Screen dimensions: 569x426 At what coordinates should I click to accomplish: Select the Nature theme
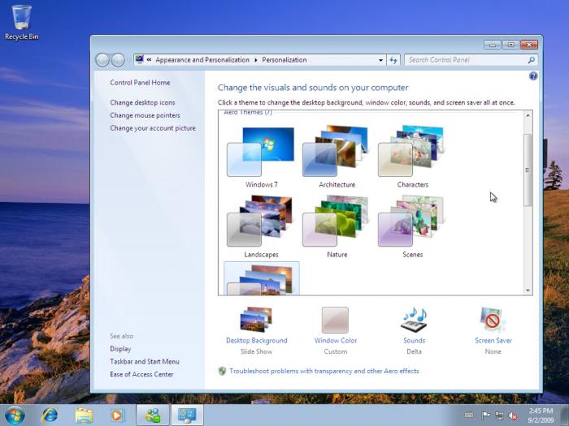click(x=337, y=227)
